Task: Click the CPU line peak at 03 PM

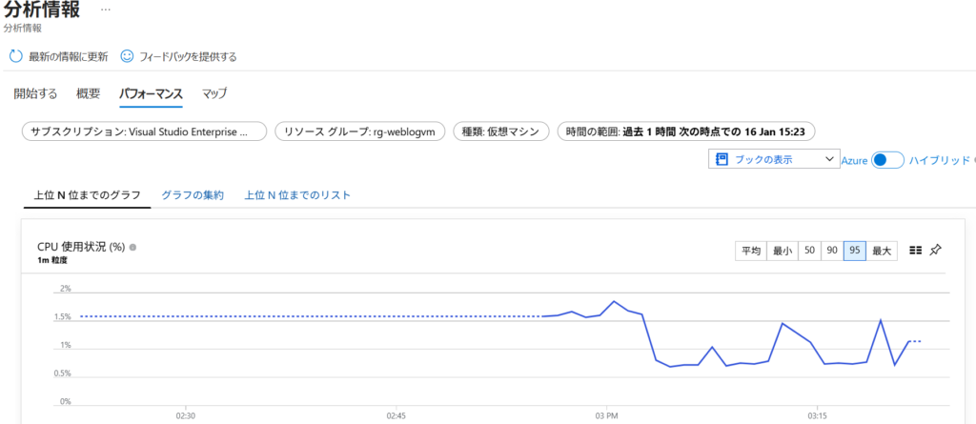Action: coord(615,302)
